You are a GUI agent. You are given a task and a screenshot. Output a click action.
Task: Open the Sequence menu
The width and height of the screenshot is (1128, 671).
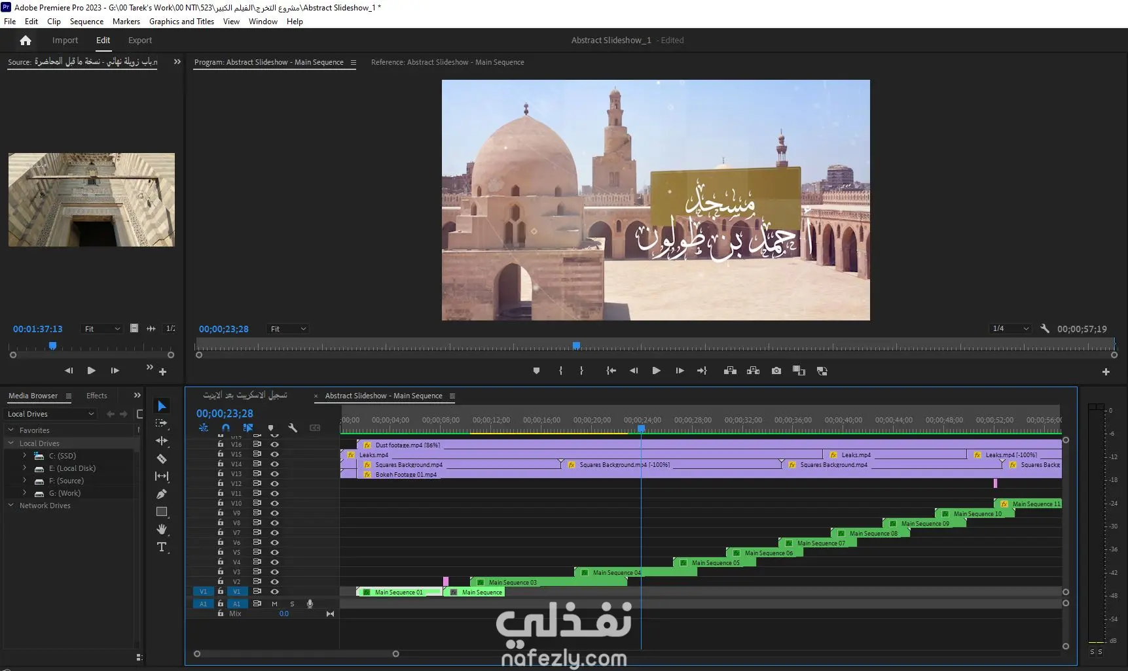(x=86, y=22)
